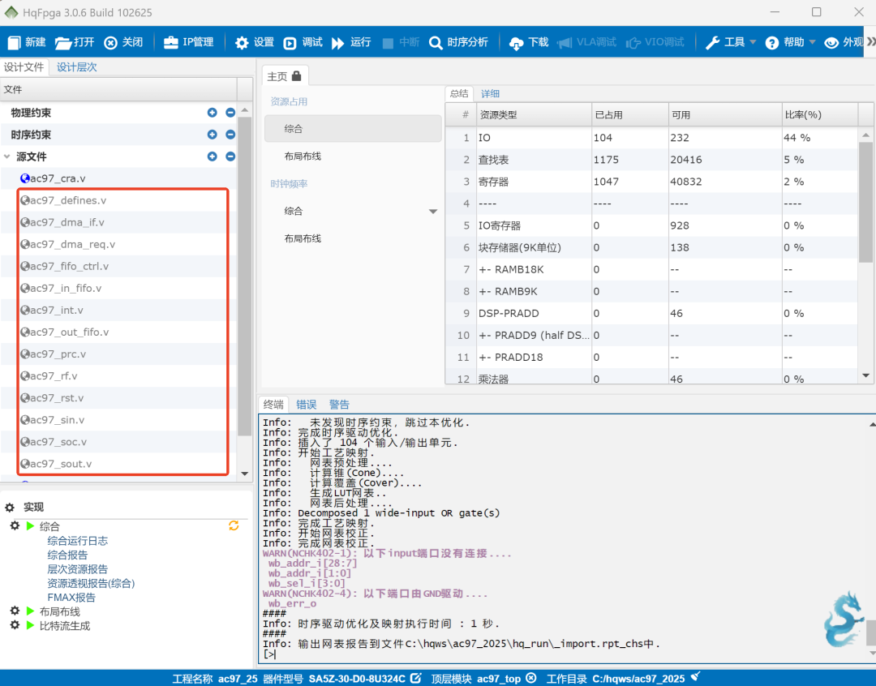Click the plus icon for 物理约束
Screen dimensions: 876x686
pyautogui.click(x=213, y=113)
